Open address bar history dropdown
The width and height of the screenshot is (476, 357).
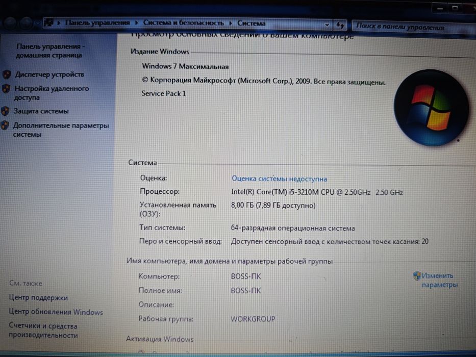tap(327, 25)
